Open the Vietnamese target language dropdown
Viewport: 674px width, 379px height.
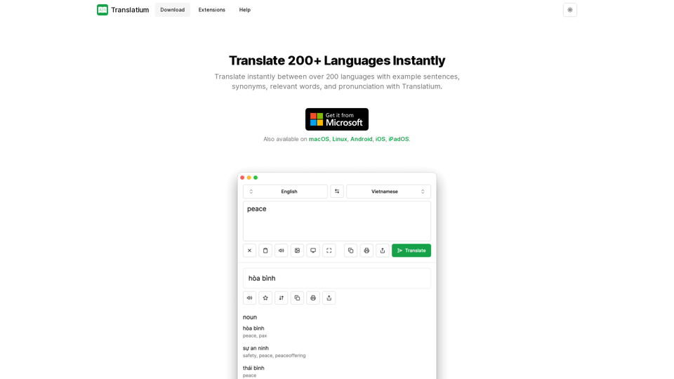point(388,192)
